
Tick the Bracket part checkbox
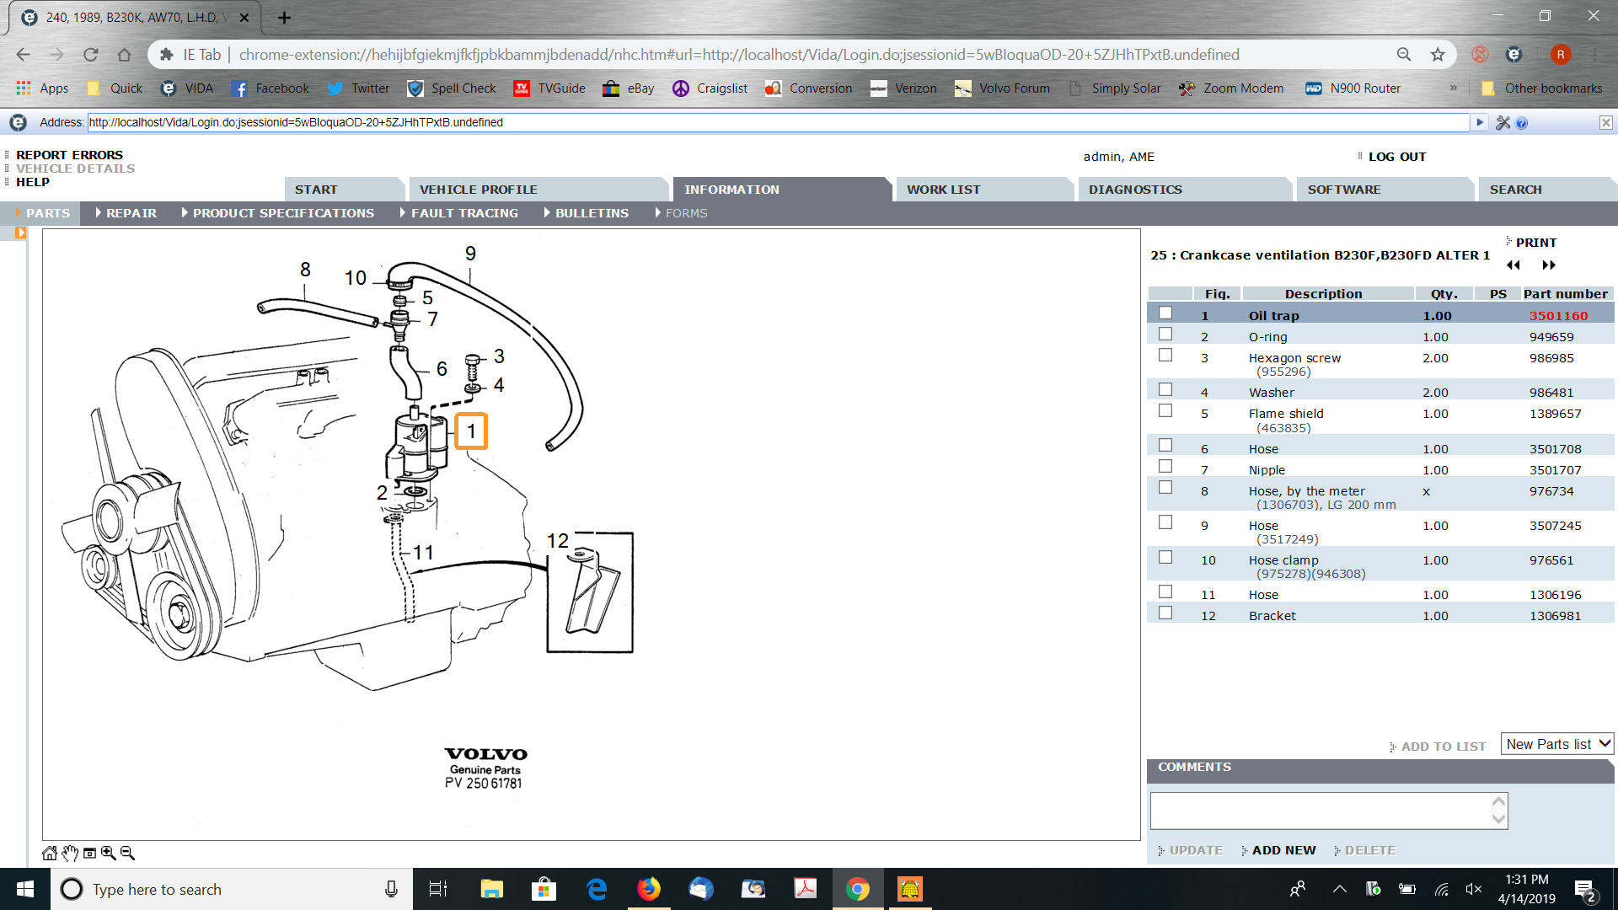[1165, 613]
